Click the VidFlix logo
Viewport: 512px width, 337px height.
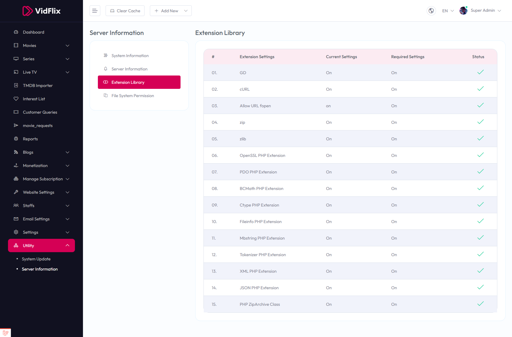(x=41, y=11)
